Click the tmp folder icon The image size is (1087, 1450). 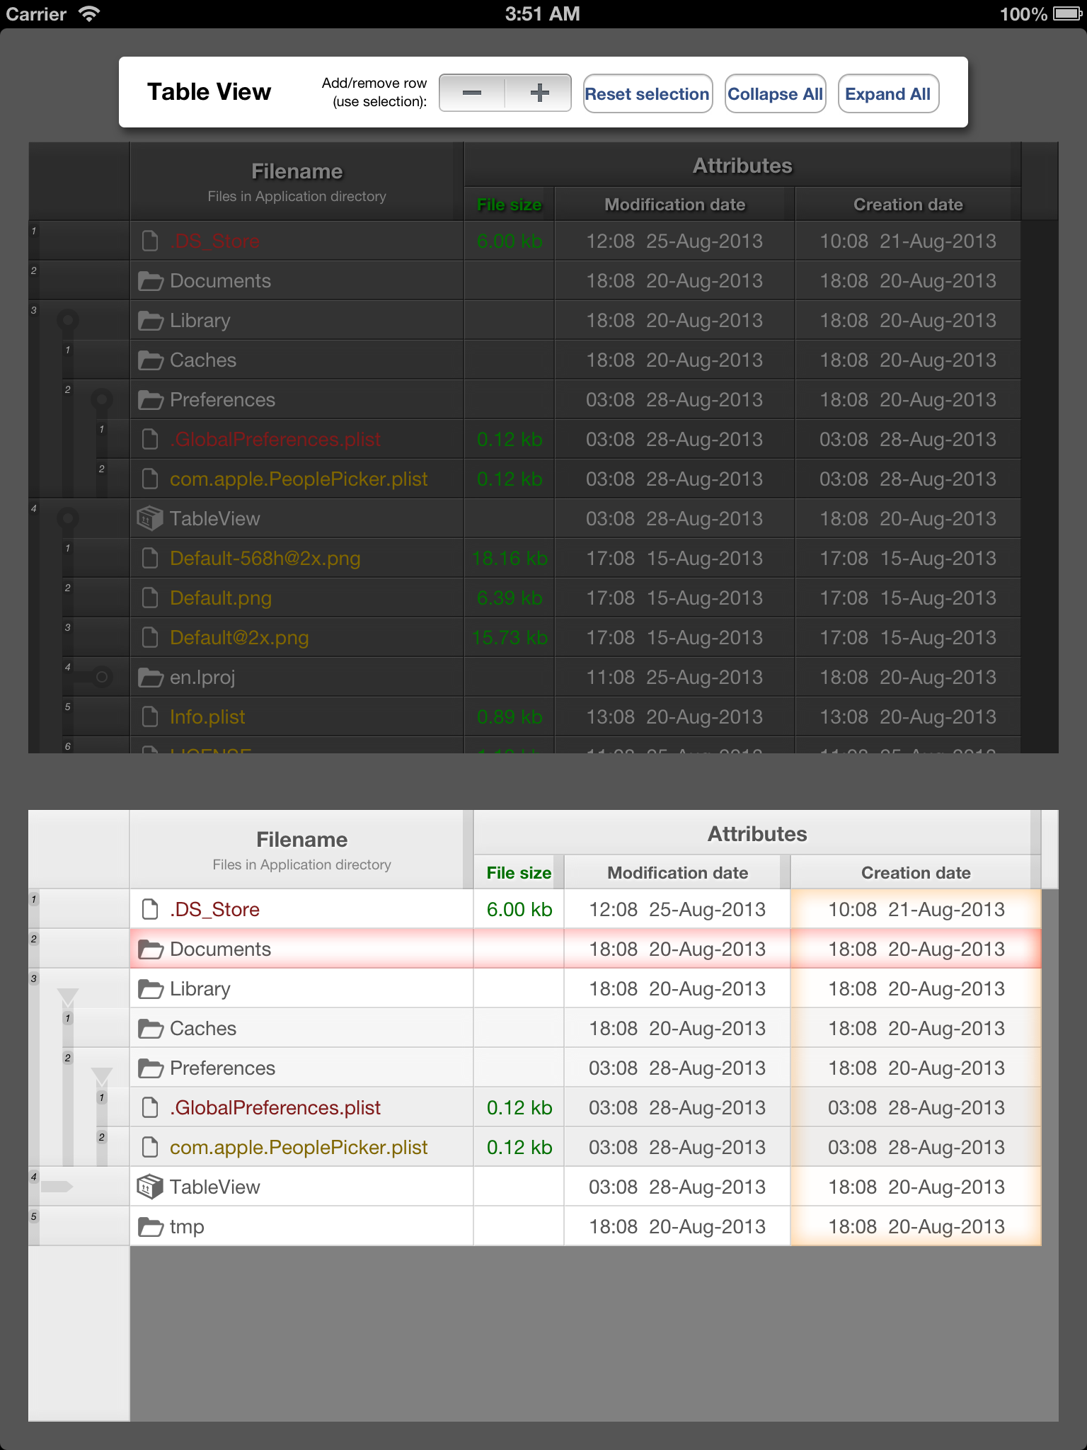coord(150,1227)
